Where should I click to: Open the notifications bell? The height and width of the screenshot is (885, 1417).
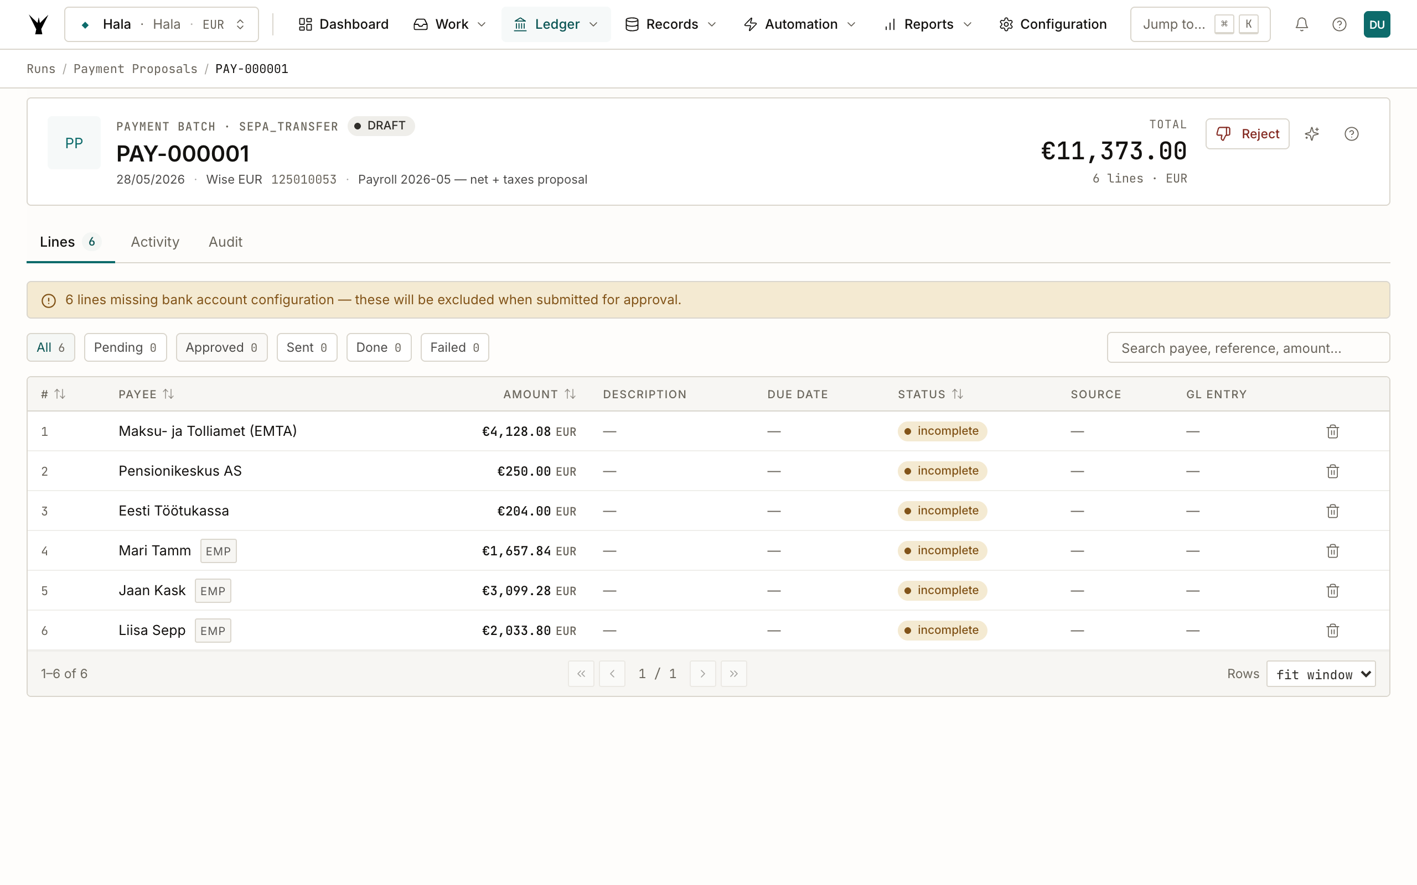[x=1301, y=24]
